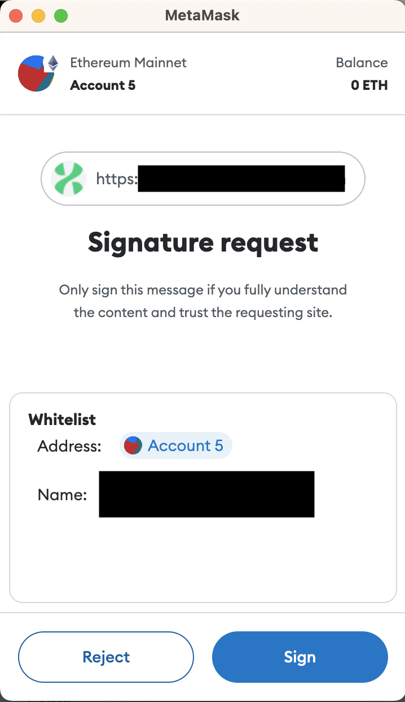Click the Ethereum logo badge on avatar
The height and width of the screenshot is (702, 405).
52,63
